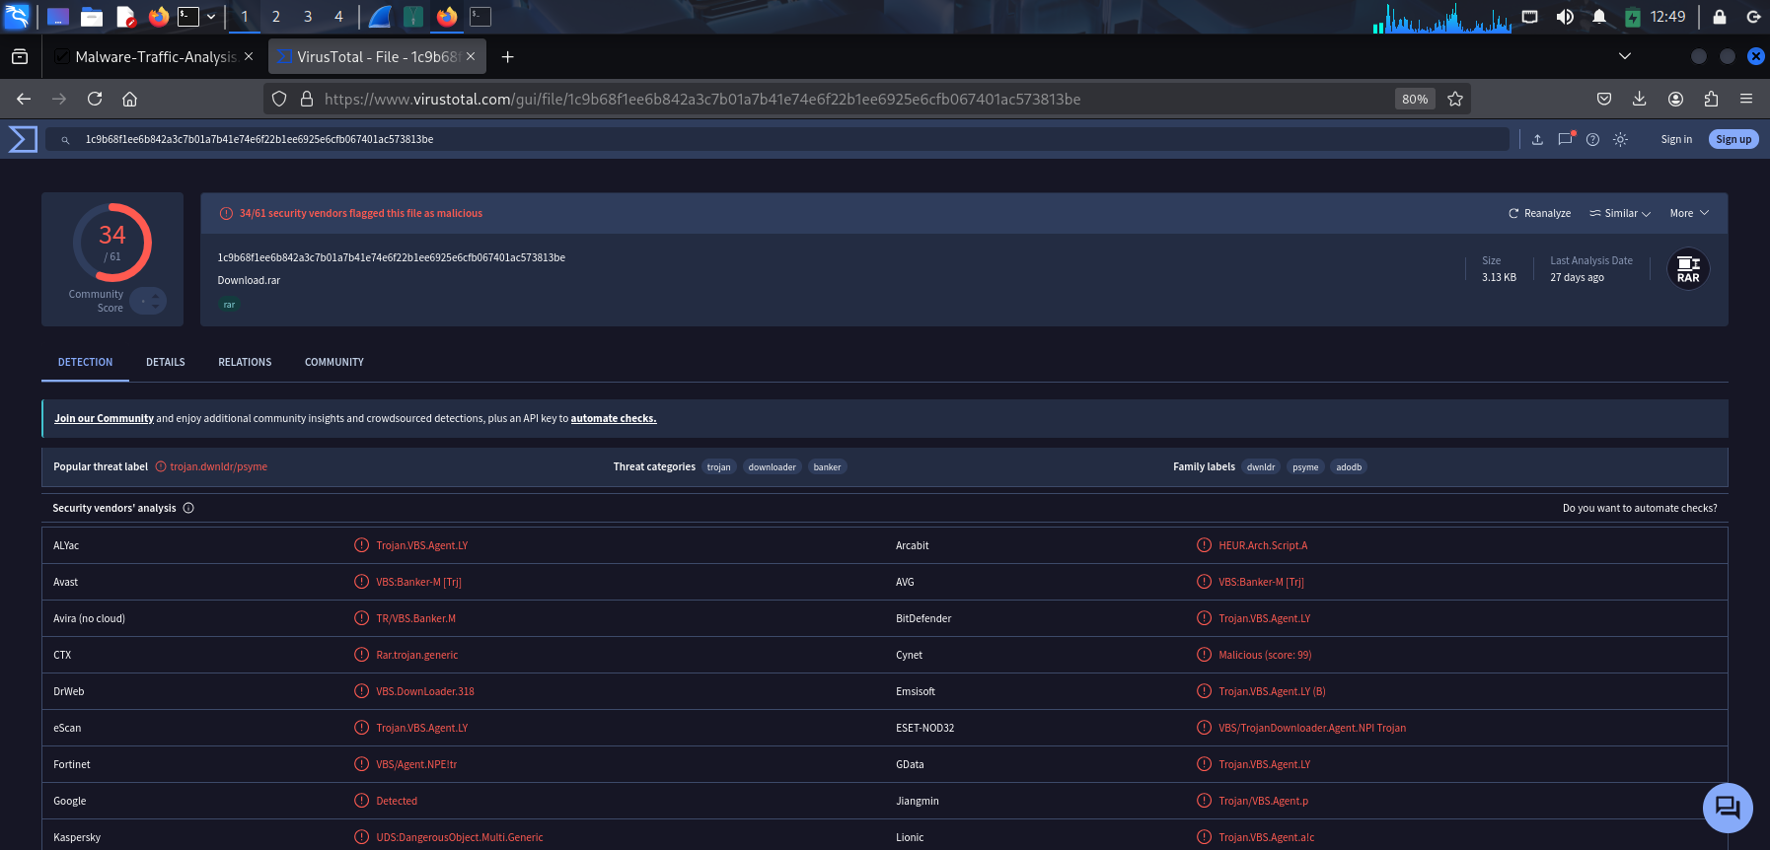The width and height of the screenshot is (1770, 850).
Task: Open the VirusTotal help icon
Action: pos(1592,140)
